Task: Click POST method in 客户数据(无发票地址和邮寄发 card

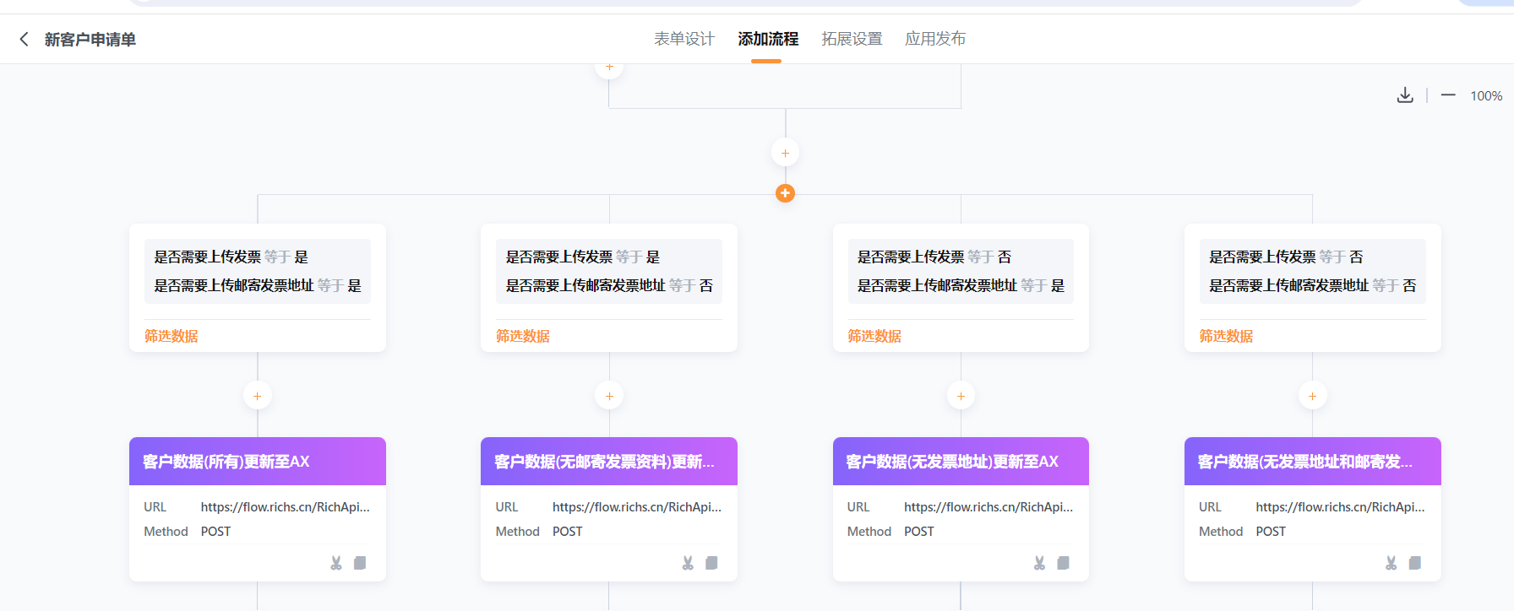Action: 1271,532
